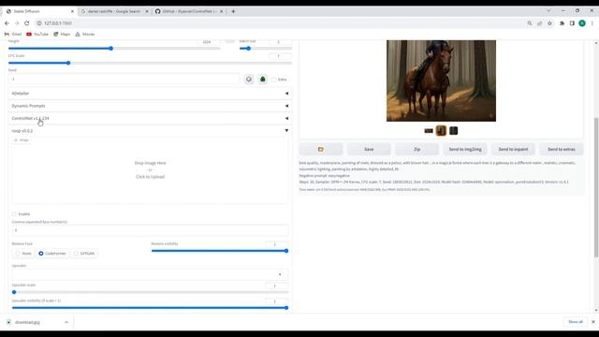Click Show all downloads
This screenshot has width=599, height=337.
point(575,322)
